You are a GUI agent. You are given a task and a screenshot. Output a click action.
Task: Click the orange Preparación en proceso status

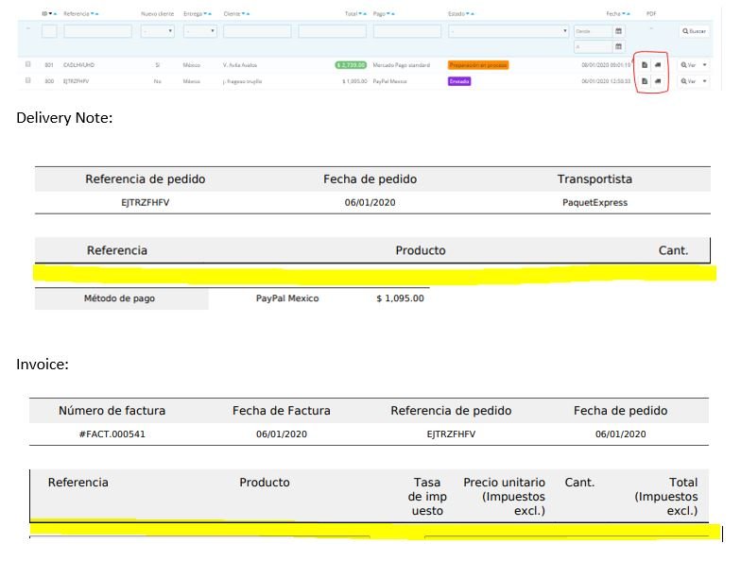click(478, 65)
